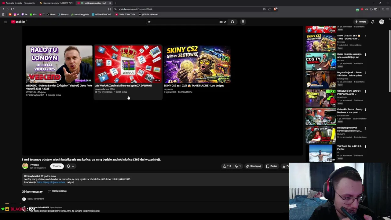391x220 pixels.
Task: Clear the YouTube search field with X
Action: click(x=225, y=22)
